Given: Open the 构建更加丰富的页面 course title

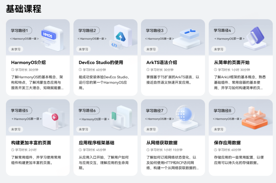Looking at the screenshot, I should pos(31,142).
